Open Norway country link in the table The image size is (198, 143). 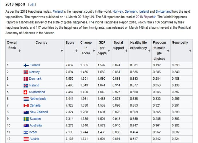(34, 72)
